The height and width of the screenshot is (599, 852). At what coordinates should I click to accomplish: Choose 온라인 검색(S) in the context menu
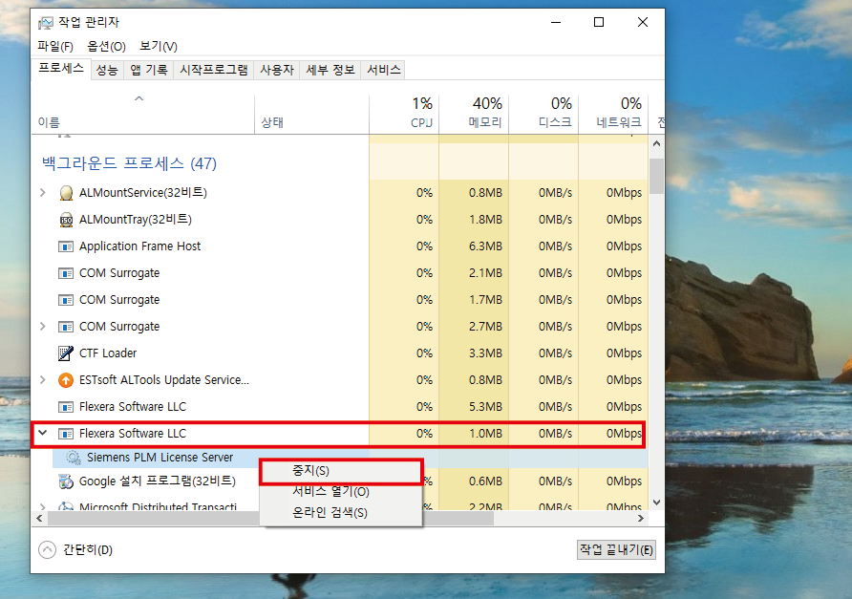click(x=341, y=513)
